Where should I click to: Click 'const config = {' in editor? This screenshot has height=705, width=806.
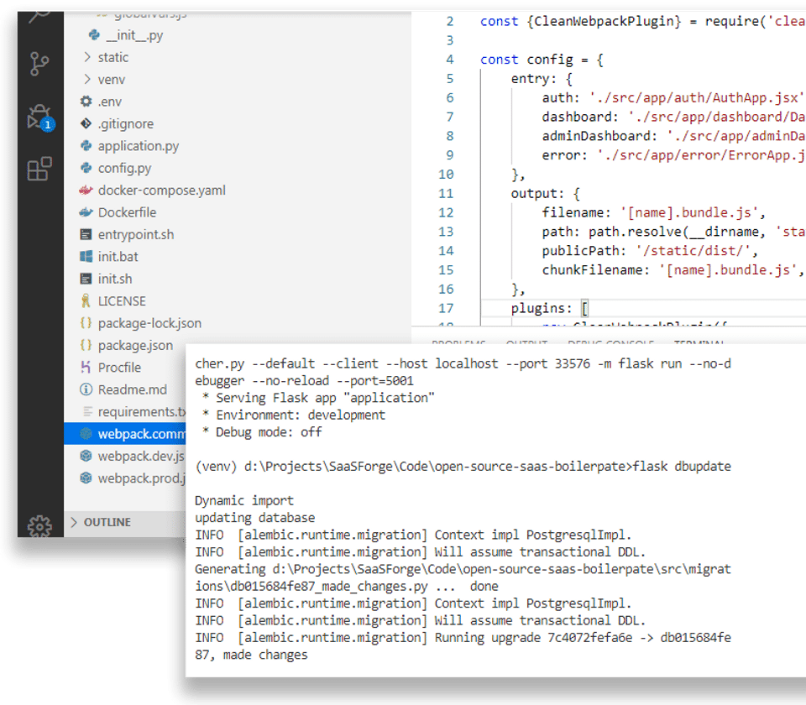[542, 60]
